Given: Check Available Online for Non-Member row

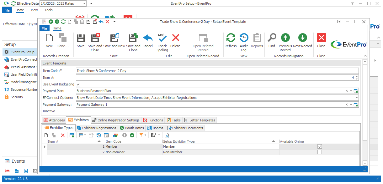Looking at the screenshot, I should [319, 152].
